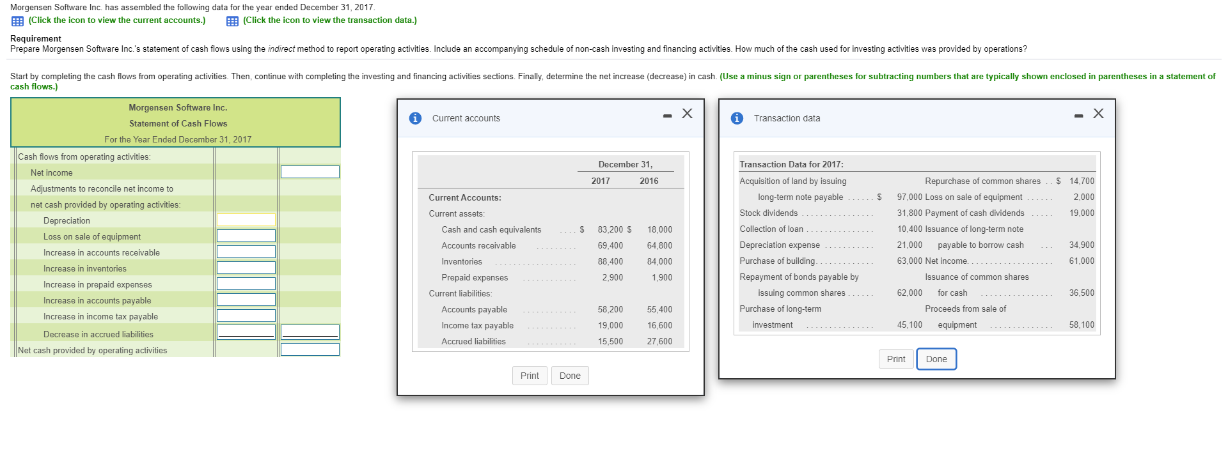Click the 'Requirement' heading
Image resolution: width=1228 pixels, height=451 pixels.
pyautogui.click(x=36, y=38)
